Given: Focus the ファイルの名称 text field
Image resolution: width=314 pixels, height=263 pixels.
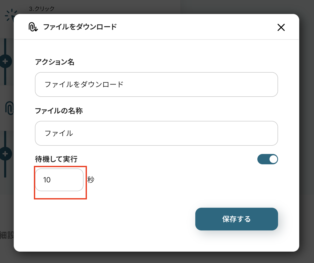Looking at the screenshot, I should pos(156,133).
